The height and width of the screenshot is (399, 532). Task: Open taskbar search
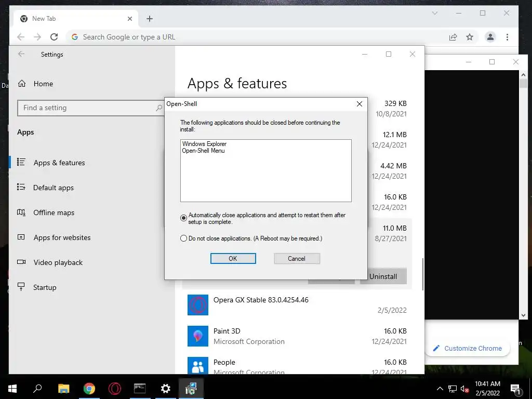click(37, 389)
